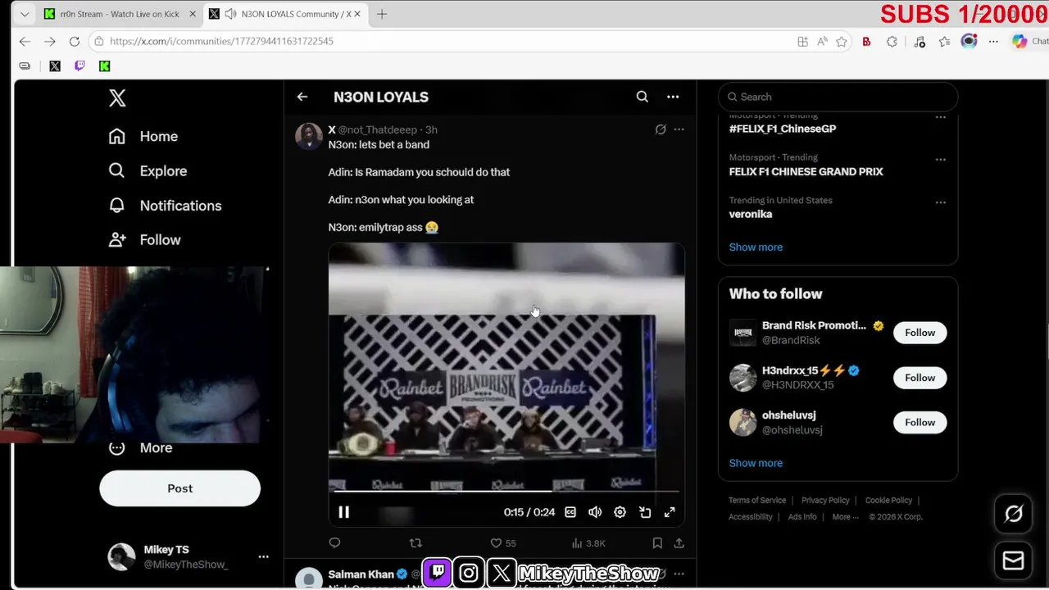Select the N3ON LOYALS Community tab
The width and height of the screenshot is (1049, 590).
point(284,14)
